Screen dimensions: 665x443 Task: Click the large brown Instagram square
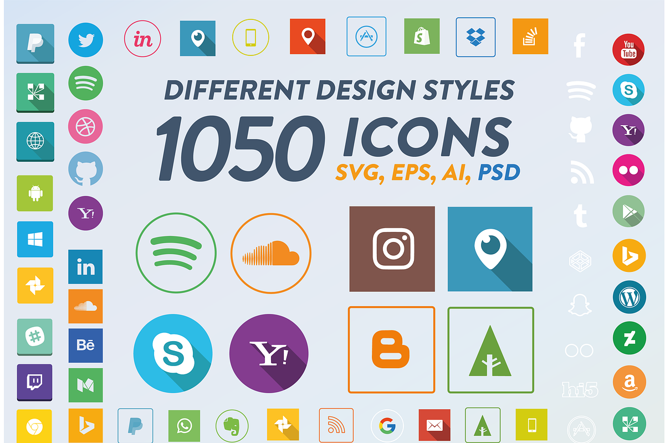[392, 249]
